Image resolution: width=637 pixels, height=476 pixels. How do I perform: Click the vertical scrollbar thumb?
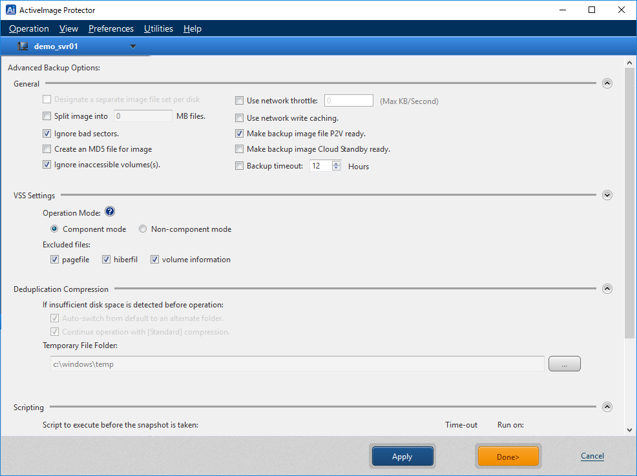click(x=629, y=203)
